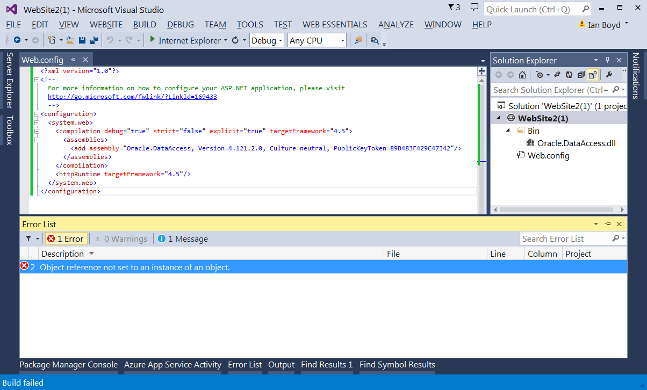Click the notifications flag icon showing 3
The image size is (647, 390).
(454, 8)
